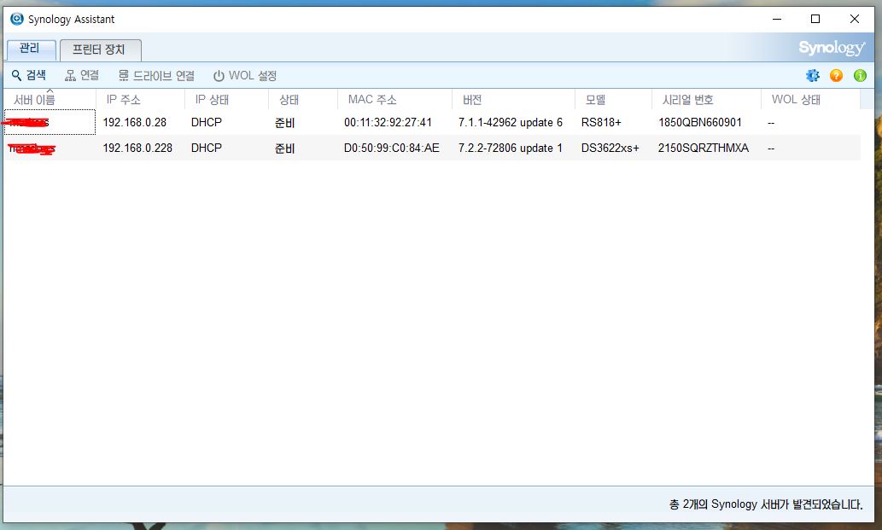Screen dimensions: 882x530
Task: Click the WOL 설정 toolbar button
Action: tap(245, 75)
